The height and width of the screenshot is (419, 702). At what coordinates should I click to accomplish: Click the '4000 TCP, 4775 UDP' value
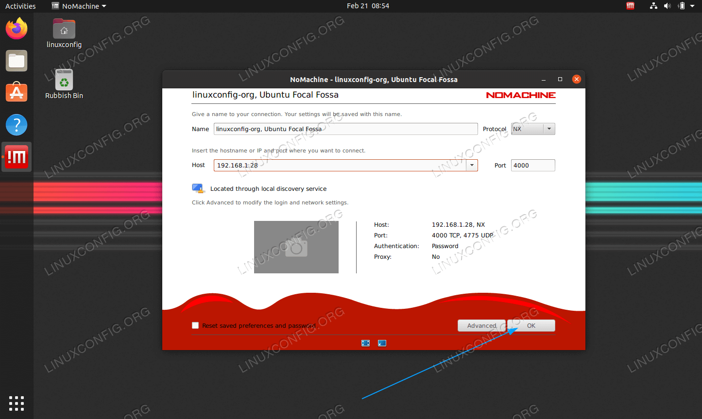click(x=462, y=235)
